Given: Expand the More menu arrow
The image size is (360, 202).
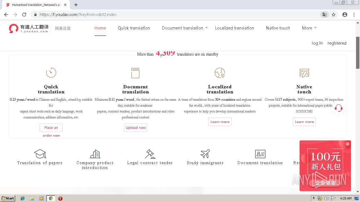Looking at the screenshot, I should pyautogui.click(x=315, y=27).
